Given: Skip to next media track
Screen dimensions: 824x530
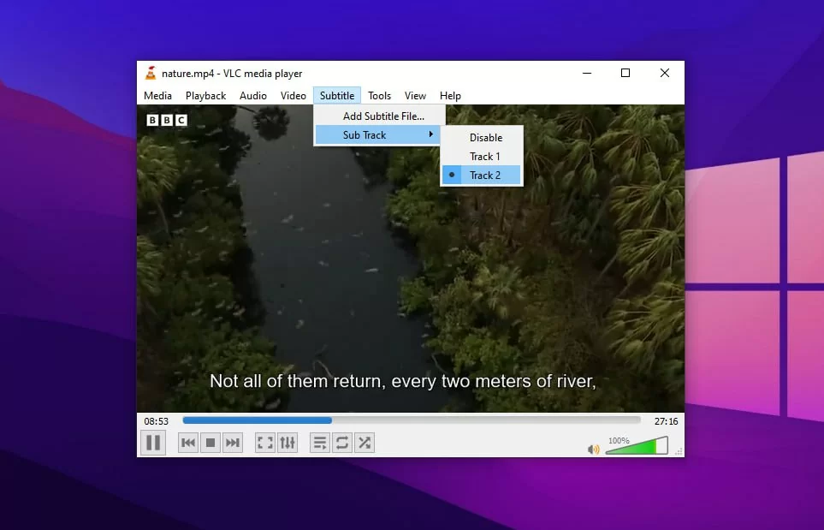Looking at the screenshot, I should (232, 443).
